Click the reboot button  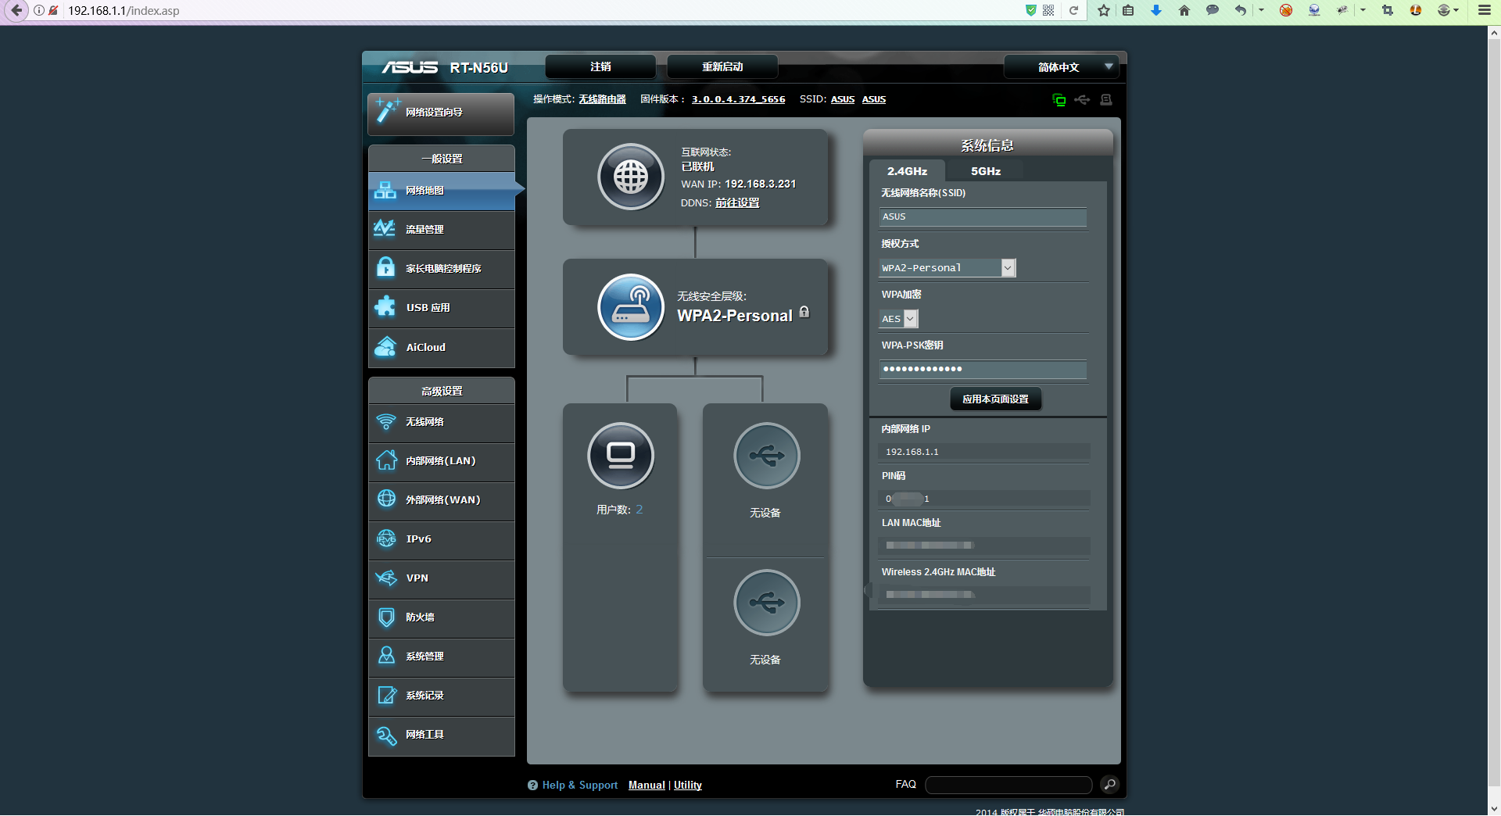point(722,67)
